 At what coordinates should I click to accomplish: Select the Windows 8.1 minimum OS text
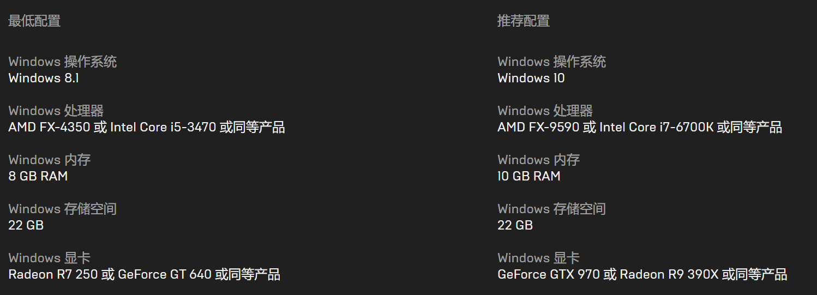(44, 78)
